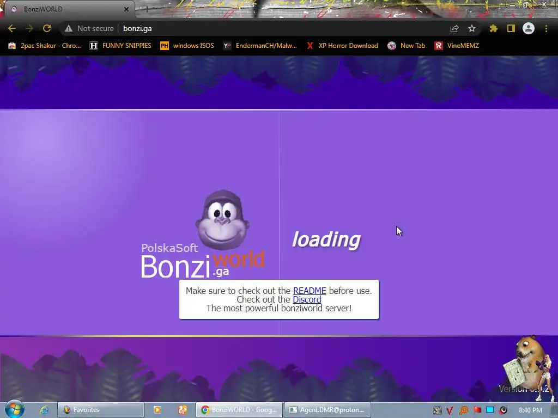558x418 pixels.
Task: Switch to the Favorites taskbar window
Action: 101,410
